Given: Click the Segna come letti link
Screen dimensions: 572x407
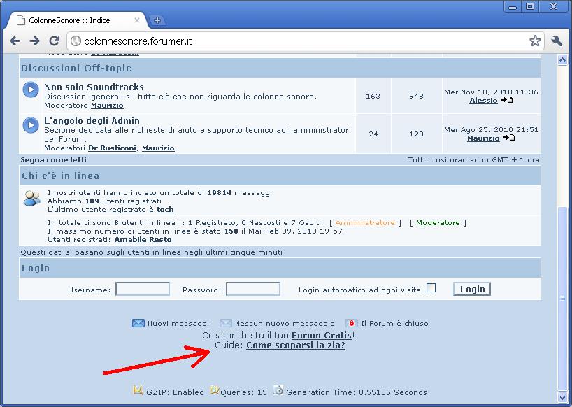Looking at the screenshot, I should 54,160.
